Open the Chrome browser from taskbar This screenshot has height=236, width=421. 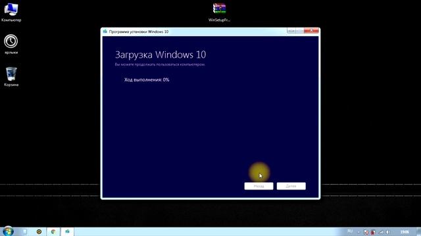pyautogui.click(x=53, y=231)
